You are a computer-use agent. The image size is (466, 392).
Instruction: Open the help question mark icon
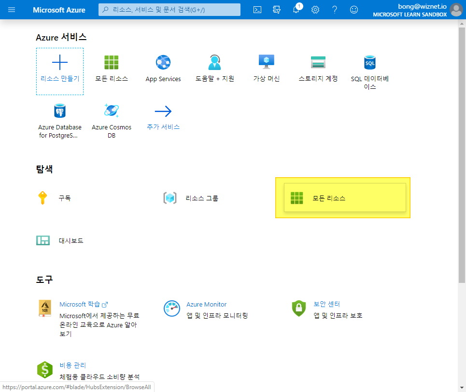(335, 10)
